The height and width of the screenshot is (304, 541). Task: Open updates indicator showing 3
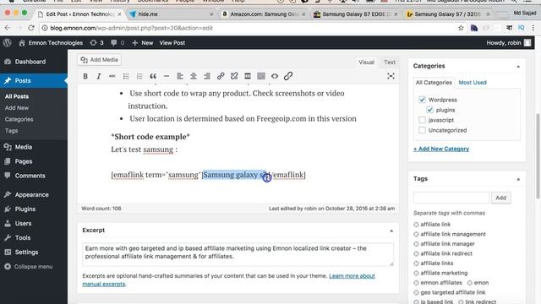[96, 43]
